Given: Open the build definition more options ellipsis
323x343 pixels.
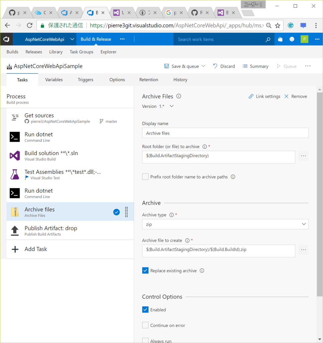Looking at the screenshot, I should coord(308,66).
